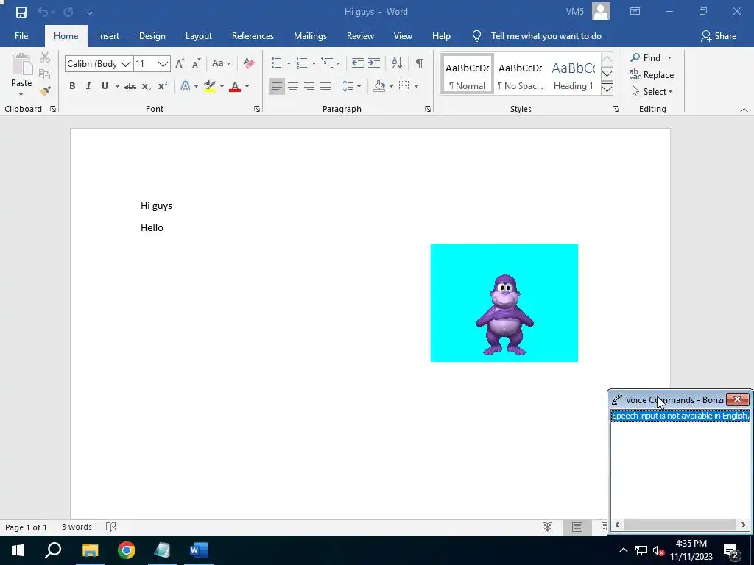Screen dimensions: 754x565
Task: Open the File menu
Action: coord(21,36)
